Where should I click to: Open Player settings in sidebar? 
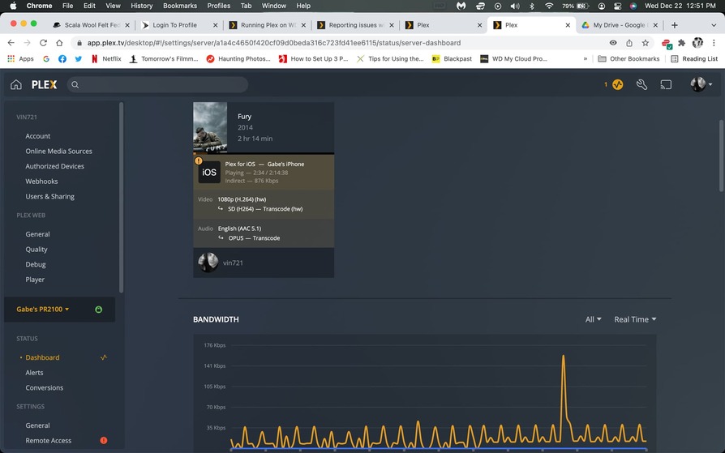point(35,280)
